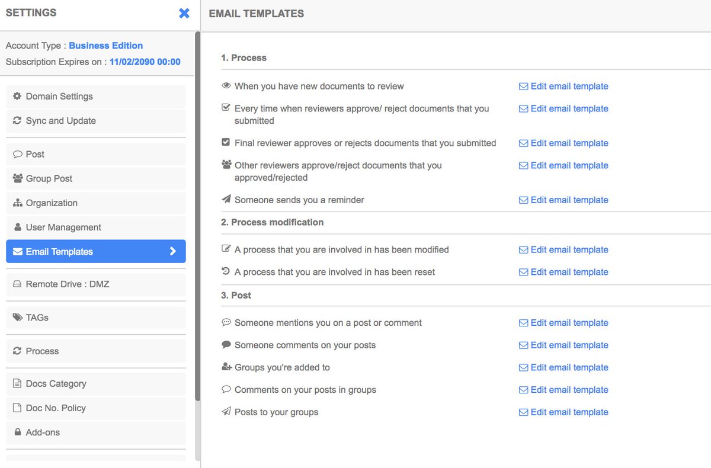Click the reset arrow icon for process reset row

click(x=226, y=271)
